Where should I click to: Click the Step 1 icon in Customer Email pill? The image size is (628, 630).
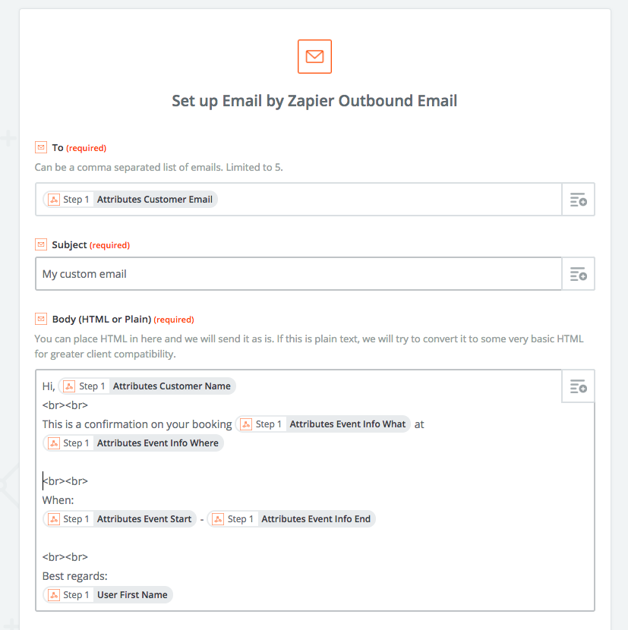(x=54, y=200)
